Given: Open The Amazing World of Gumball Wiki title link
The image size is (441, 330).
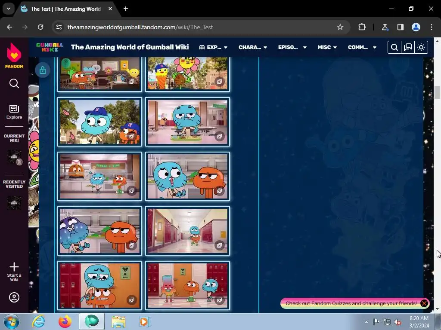Looking at the screenshot, I should 130,47.
